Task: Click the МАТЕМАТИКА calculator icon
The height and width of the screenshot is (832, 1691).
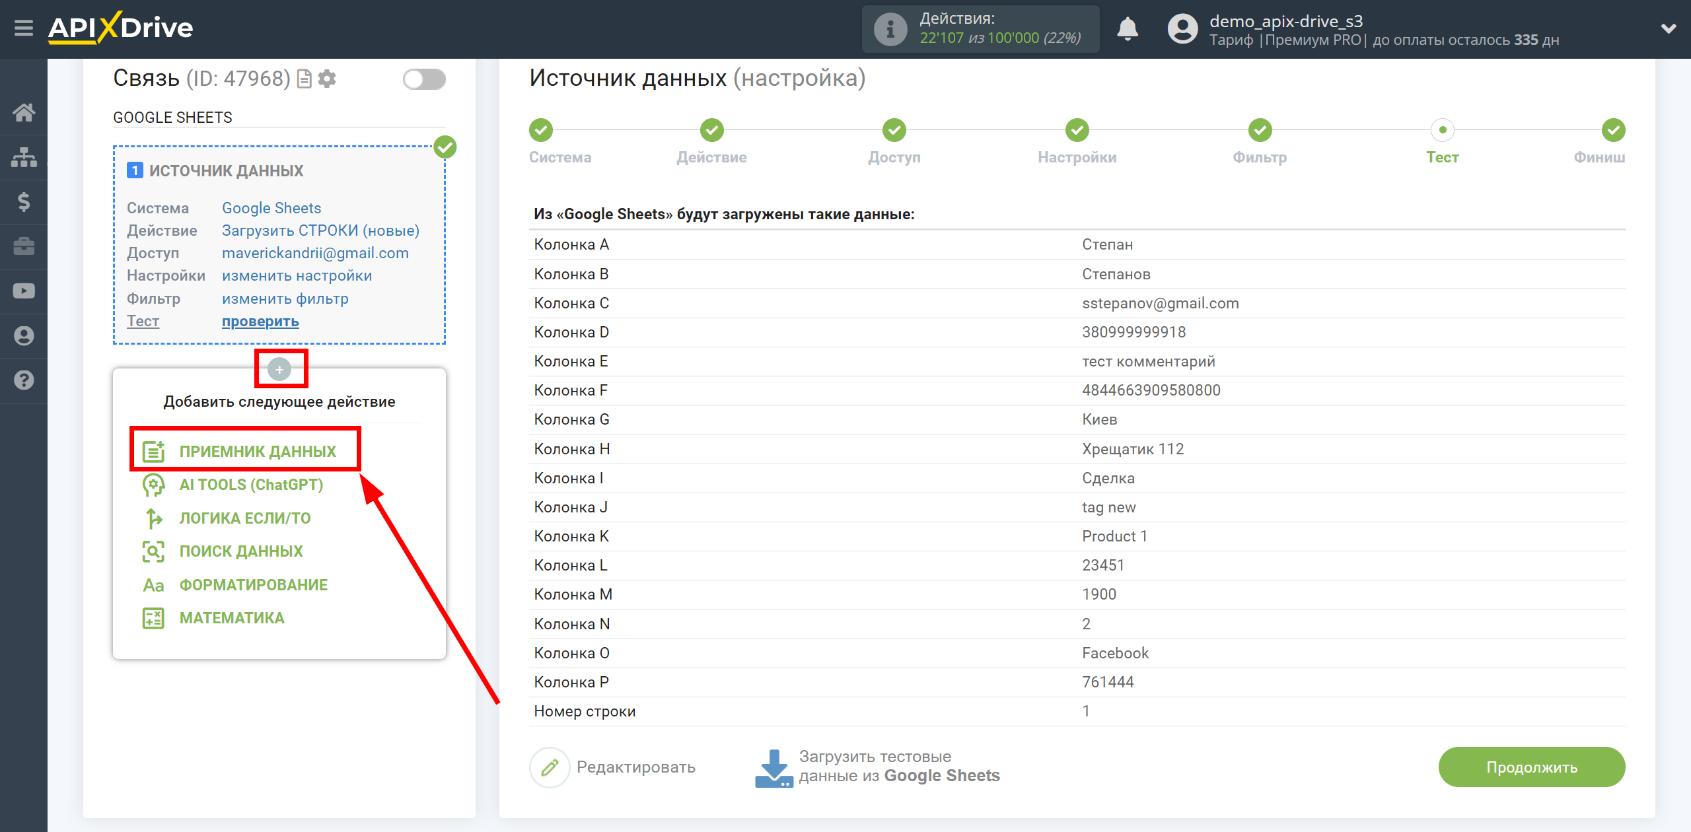Action: (x=153, y=618)
